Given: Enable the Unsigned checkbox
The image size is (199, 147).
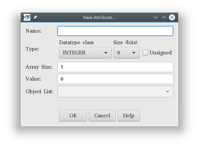Looking at the screenshot, I should [x=145, y=53].
